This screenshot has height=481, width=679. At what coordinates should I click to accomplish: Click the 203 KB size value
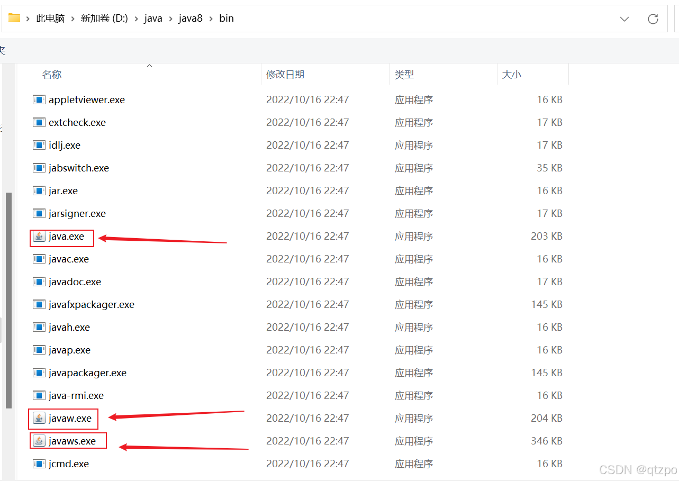tap(547, 236)
